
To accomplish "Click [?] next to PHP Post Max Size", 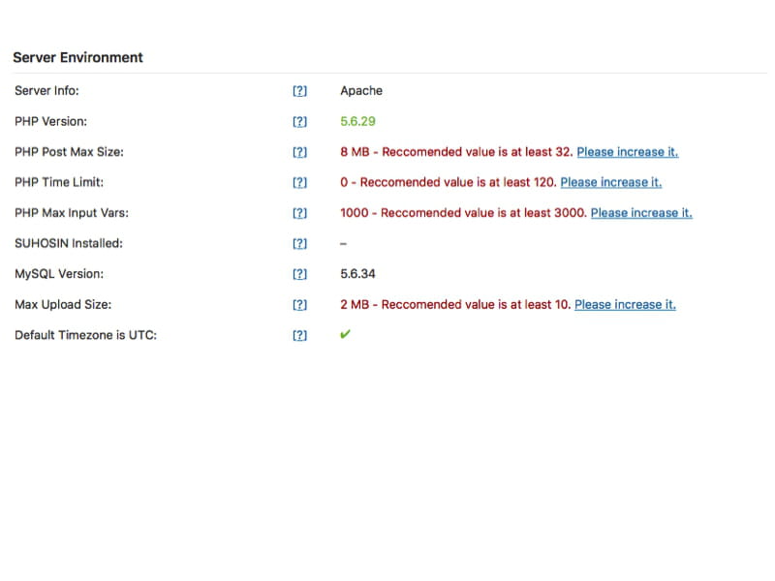I will 299,152.
